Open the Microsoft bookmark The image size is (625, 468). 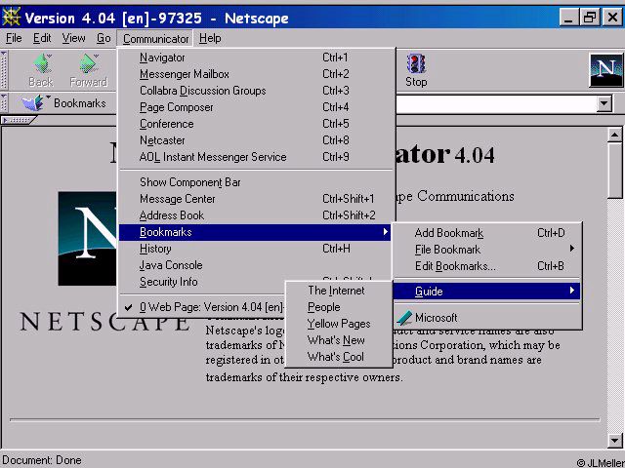[x=486, y=318]
